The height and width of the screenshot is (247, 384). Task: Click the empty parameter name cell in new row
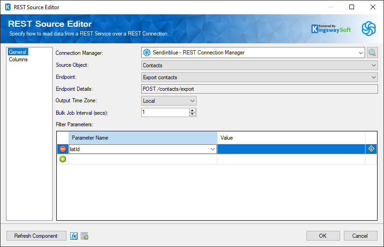(143, 159)
